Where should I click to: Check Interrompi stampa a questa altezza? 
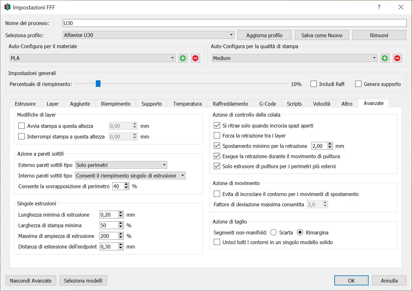coord(22,136)
